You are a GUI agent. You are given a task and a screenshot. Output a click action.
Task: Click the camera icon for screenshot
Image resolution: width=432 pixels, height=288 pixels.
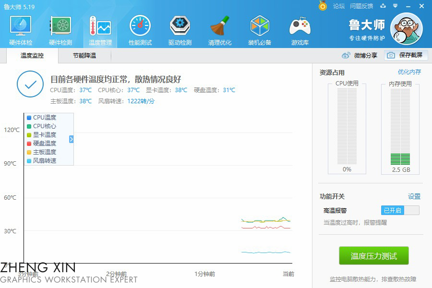[x=391, y=55]
